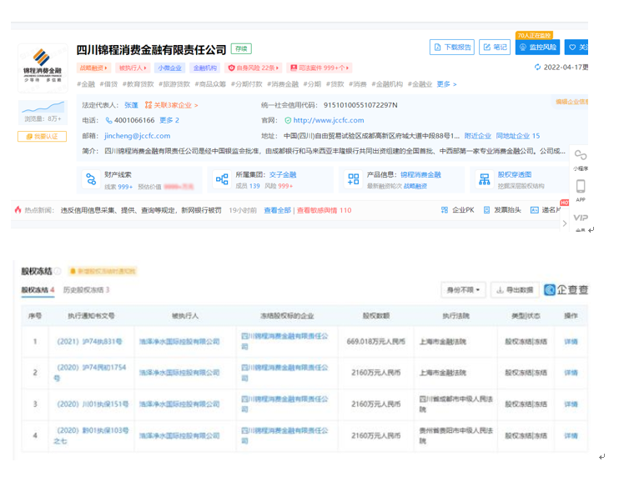Image resolution: width=624 pixels, height=477 pixels.
Task: Click the 下载报告 button
Action: pos(452,48)
